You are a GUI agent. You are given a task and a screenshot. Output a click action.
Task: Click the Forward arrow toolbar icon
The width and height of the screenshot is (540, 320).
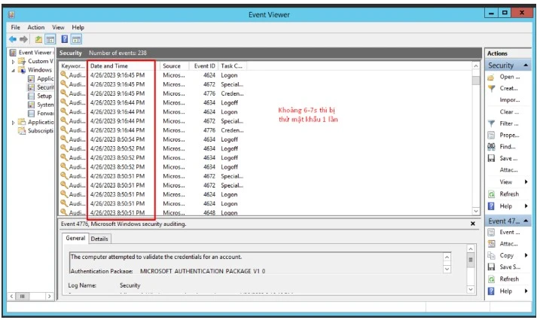coord(24,39)
